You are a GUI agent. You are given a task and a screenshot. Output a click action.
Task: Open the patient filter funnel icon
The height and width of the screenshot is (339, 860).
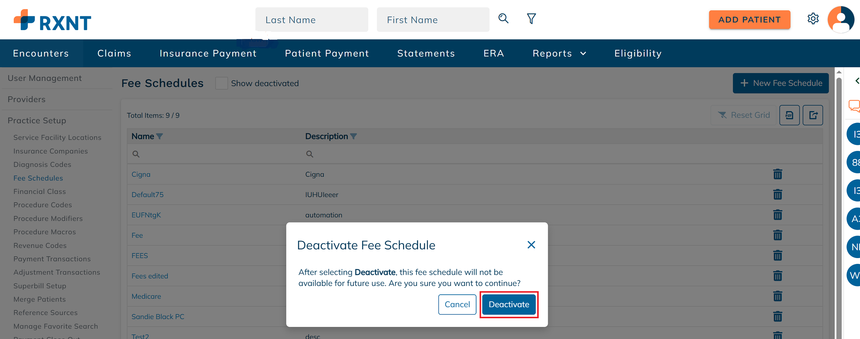531,19
